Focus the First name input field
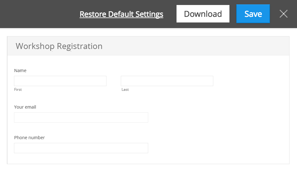 [x=60, y=81]
